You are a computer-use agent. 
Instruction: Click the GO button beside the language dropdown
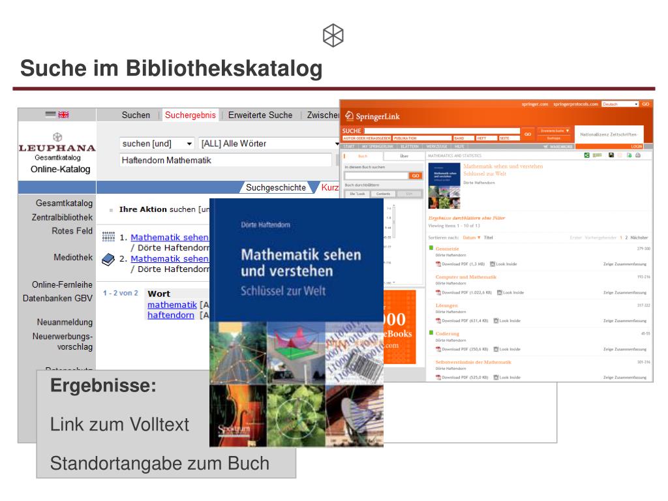646,104
